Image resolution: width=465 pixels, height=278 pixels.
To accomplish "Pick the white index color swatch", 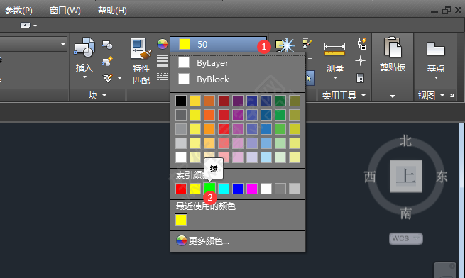I will click(x=266, y=189).
